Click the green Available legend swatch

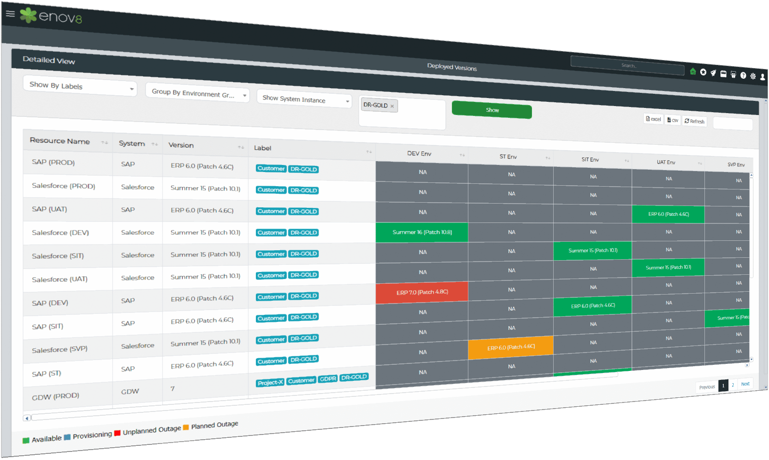[26, 441]
